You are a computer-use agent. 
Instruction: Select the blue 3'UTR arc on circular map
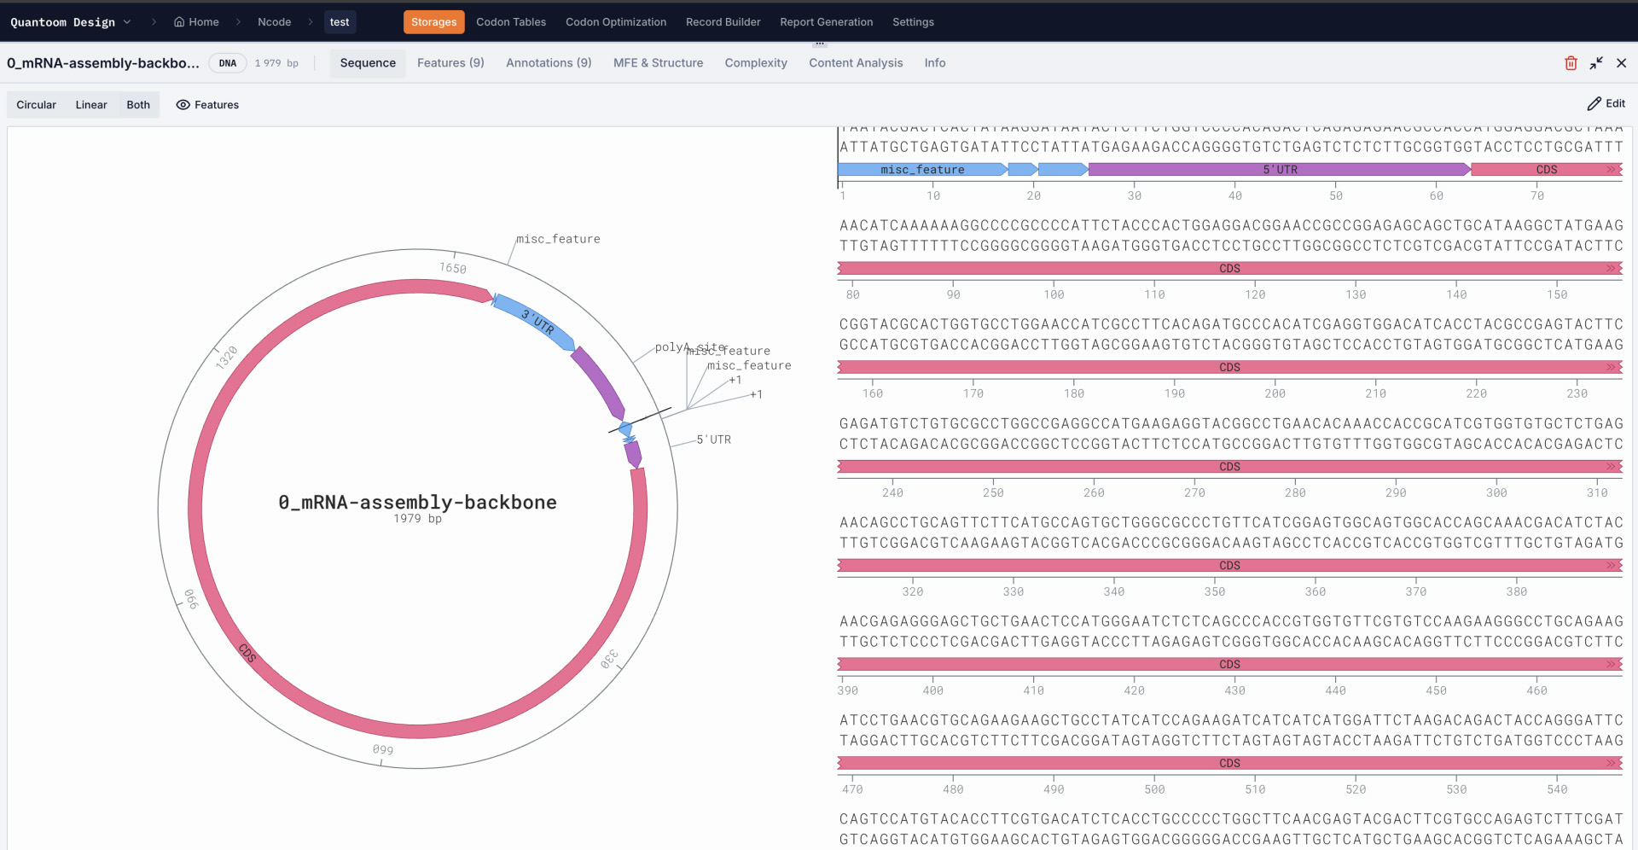click(536, 323)
